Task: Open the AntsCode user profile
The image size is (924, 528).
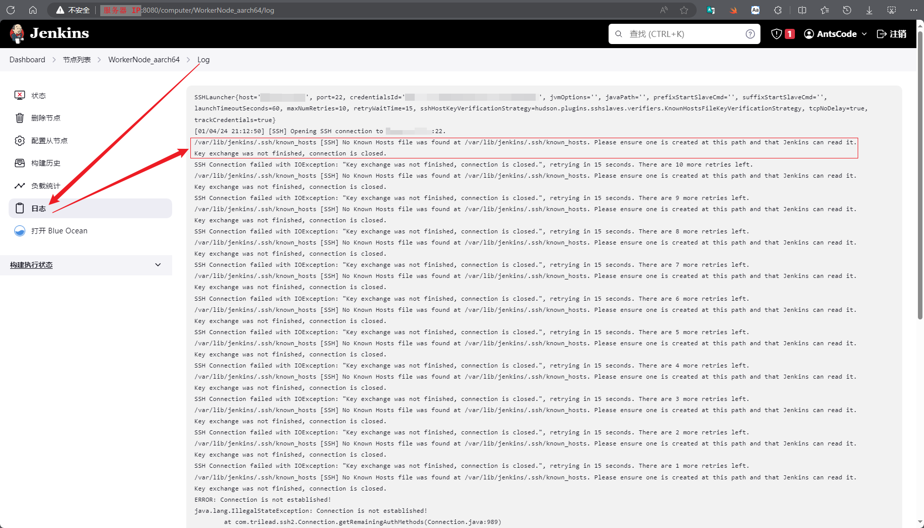Action: [x=830, y=34]
